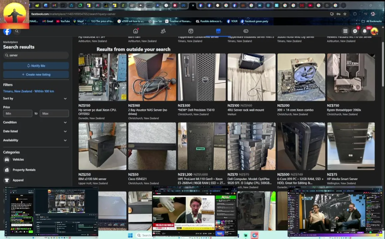Click 'Vehicles' category label
The height and width of the screenshot is (239, 385).
(18, 159)
